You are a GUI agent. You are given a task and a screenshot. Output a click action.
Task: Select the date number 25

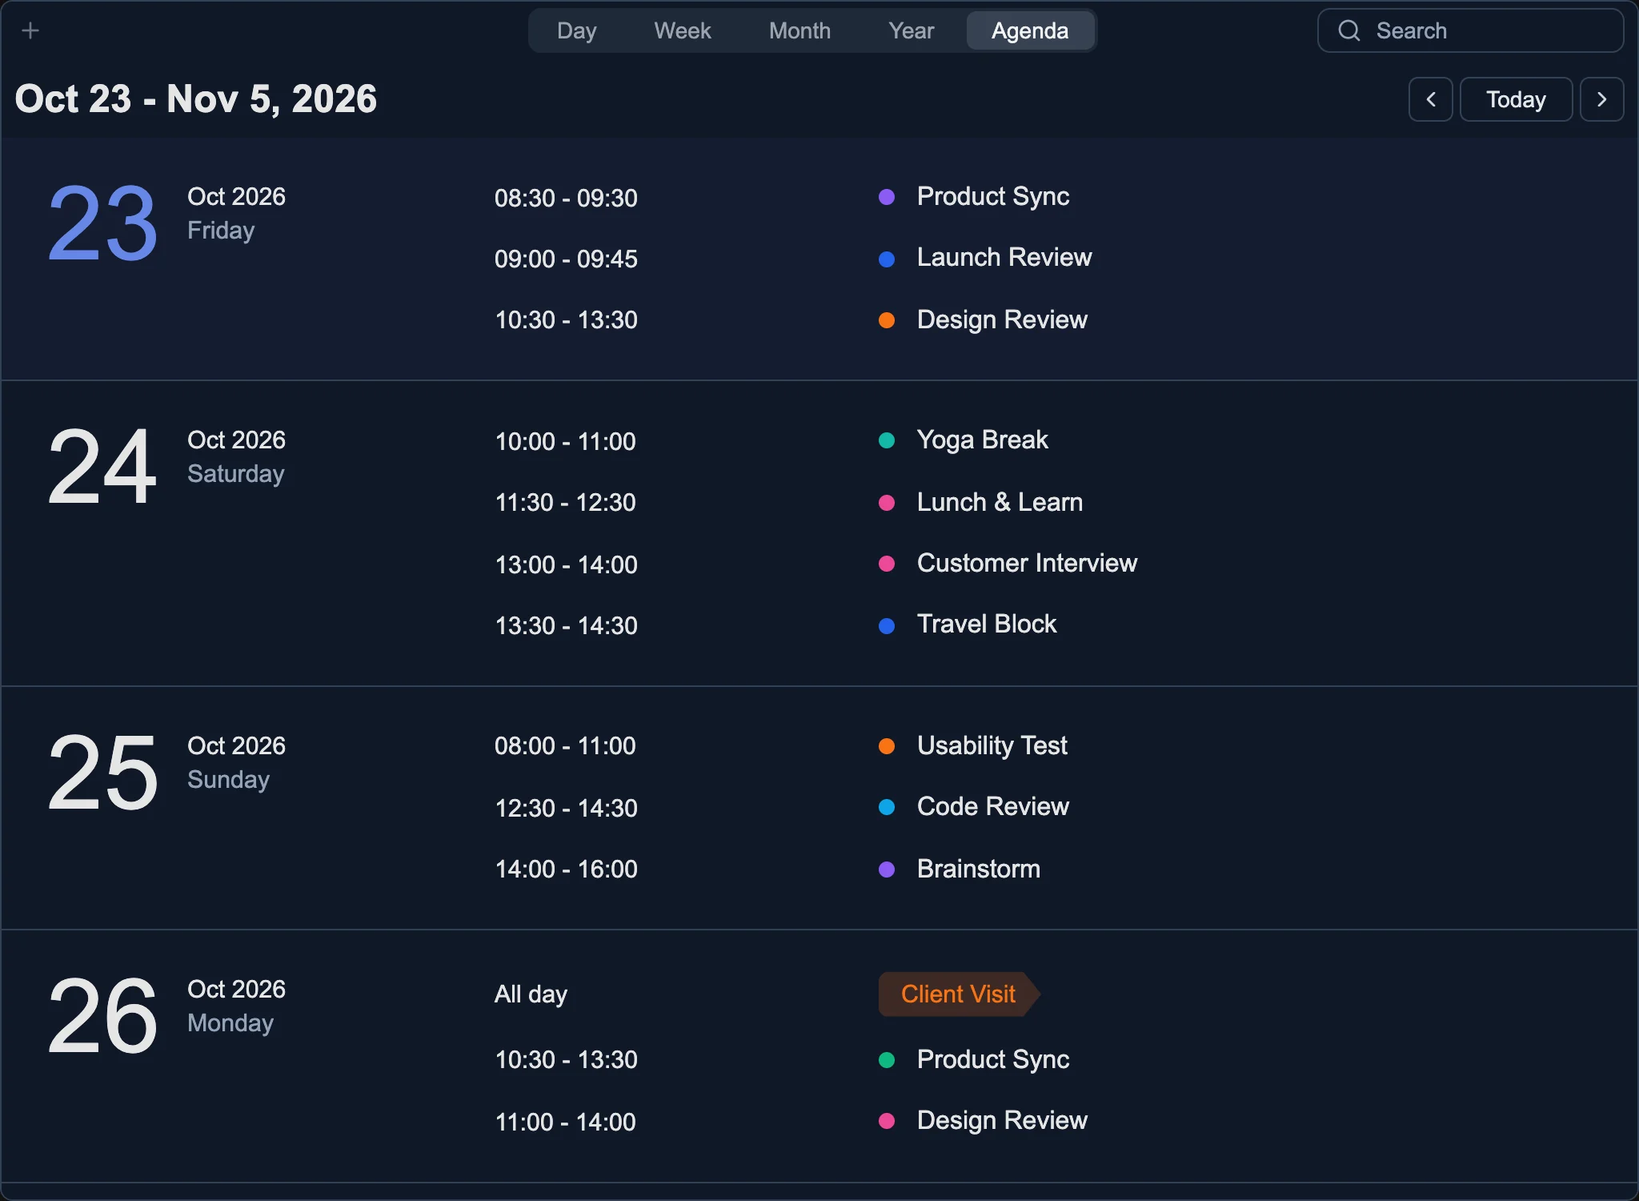pos(102,773)
